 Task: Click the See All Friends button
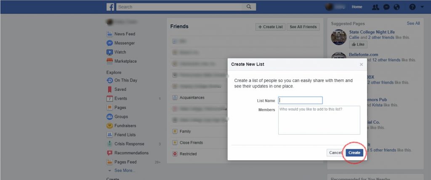pos(303,26)
